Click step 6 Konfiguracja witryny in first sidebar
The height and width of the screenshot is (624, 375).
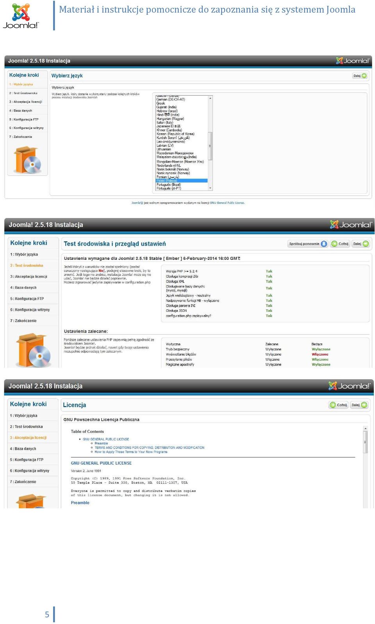point(27,128)
